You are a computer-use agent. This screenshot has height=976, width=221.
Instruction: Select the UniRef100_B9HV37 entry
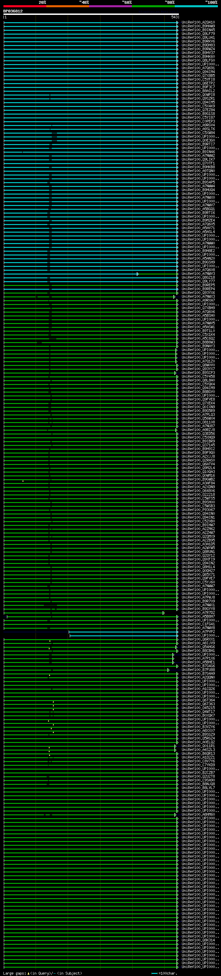point(198,53)
